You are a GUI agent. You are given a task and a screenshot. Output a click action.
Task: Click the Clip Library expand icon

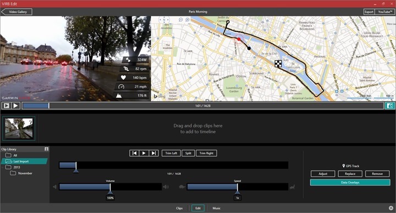pyautogui.click(x=46, y=149)
